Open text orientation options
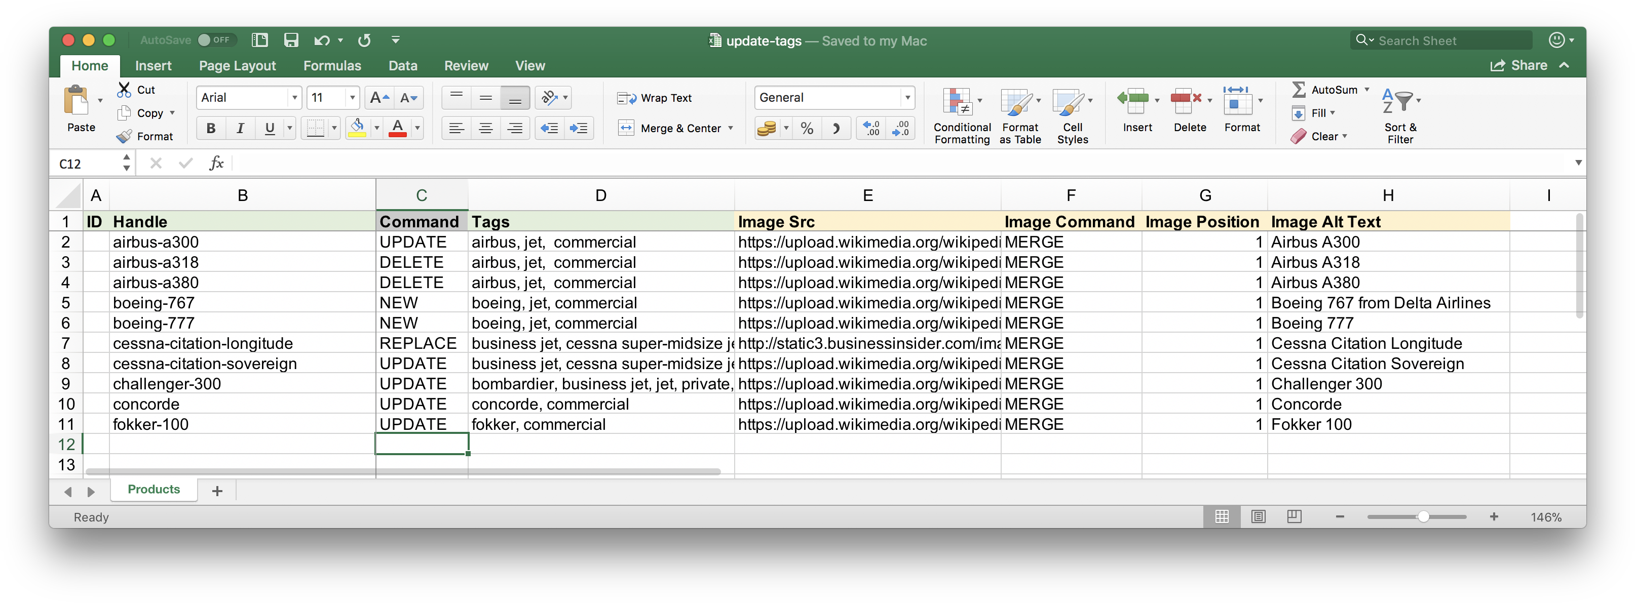Viewport: 1635px width, 603px height. (x=554, y=98)
